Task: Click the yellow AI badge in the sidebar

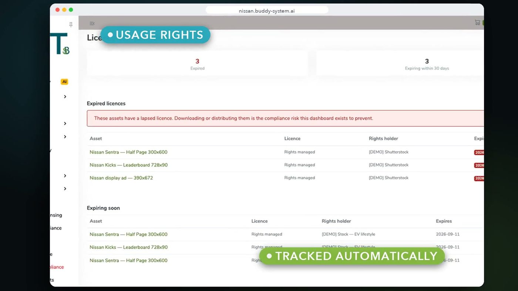Action: pos(65,82)
